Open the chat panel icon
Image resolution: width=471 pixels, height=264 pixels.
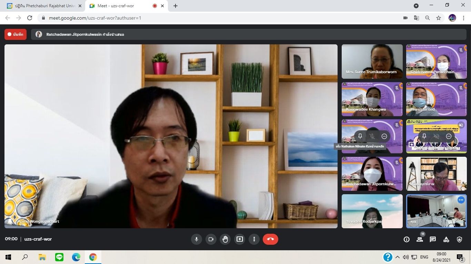(433, 240)
